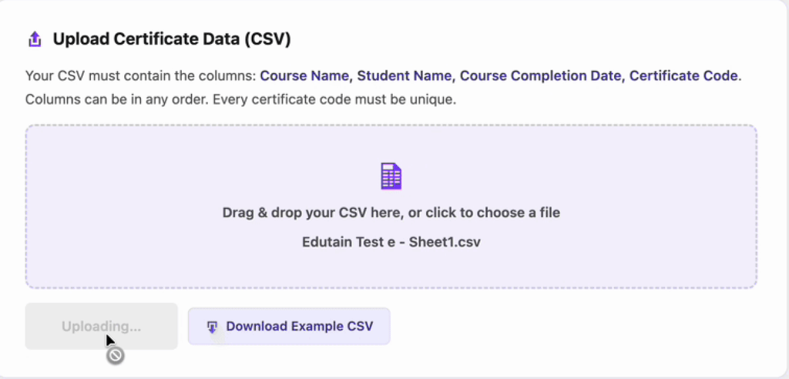Click the purple upload icon beside the heading

point(34,39)
